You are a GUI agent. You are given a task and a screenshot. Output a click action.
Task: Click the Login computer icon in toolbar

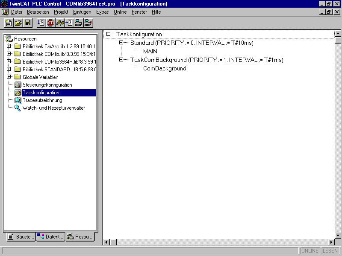(x=79, y=23)
